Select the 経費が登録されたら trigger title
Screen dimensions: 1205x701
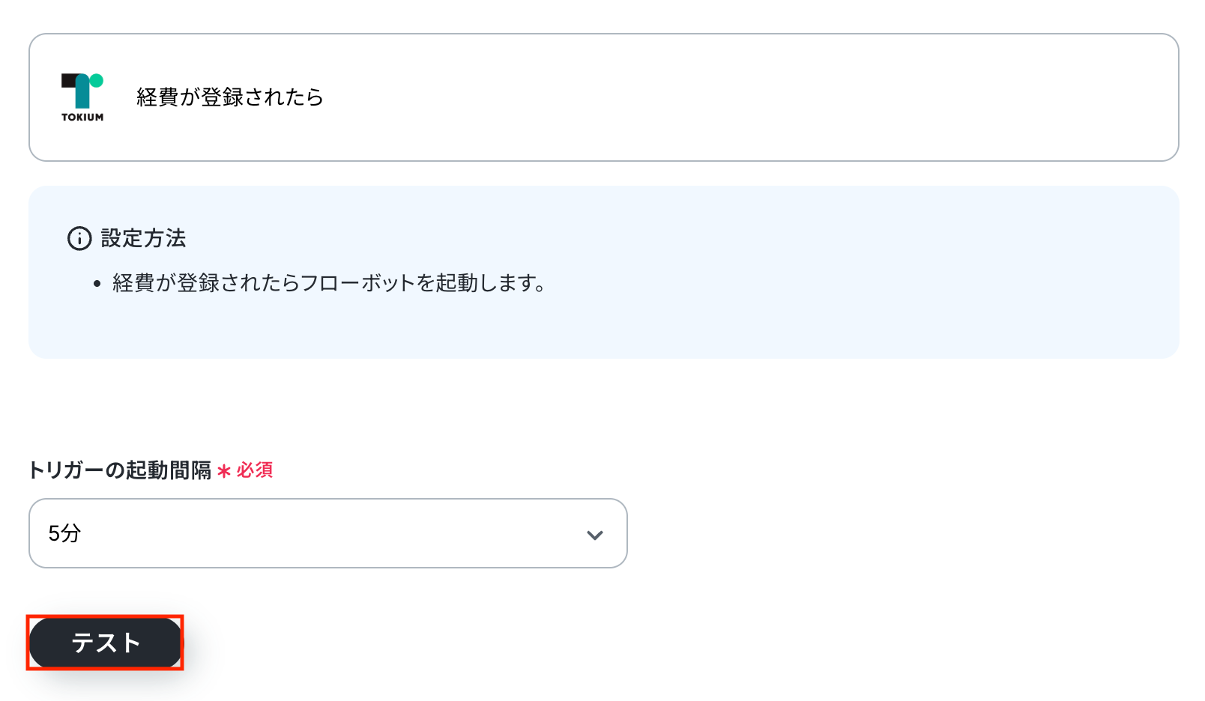coord(230,97)
